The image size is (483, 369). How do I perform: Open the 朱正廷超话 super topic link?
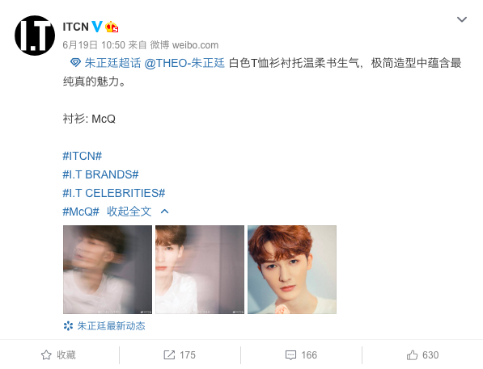[112, 63]
